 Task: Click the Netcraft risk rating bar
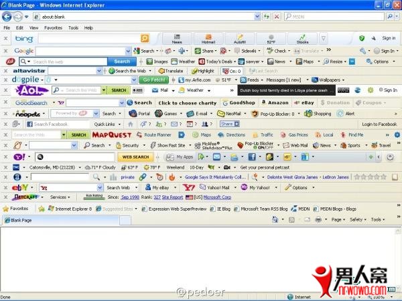[x=94, y=197]
